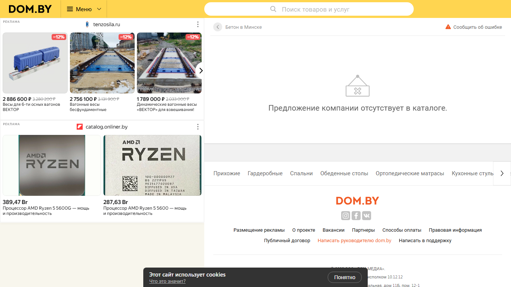Open the Бетон в Минске breadcrumb link
Screen dimensions: 511x287
pos(244,27)
